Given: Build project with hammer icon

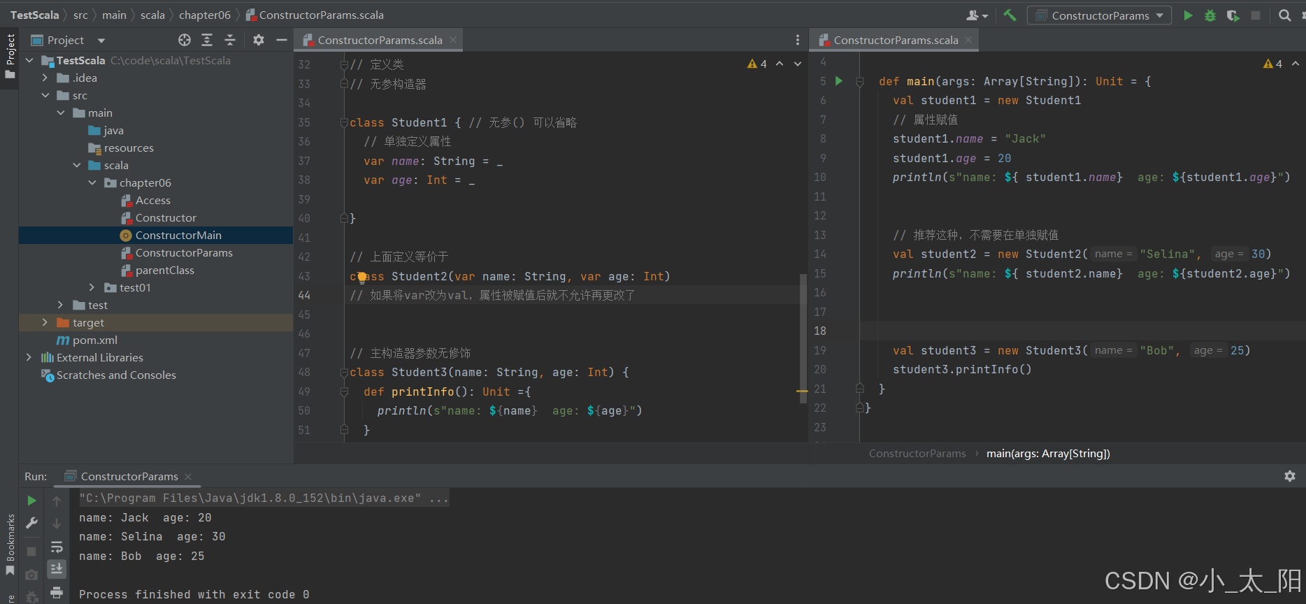Looking at the screenshot, I should coord(1010,15).
